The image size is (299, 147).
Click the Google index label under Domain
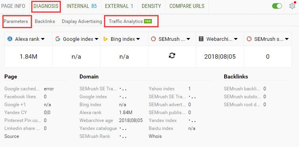click(93, 97)
